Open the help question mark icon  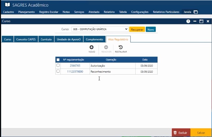click(188, 21)
